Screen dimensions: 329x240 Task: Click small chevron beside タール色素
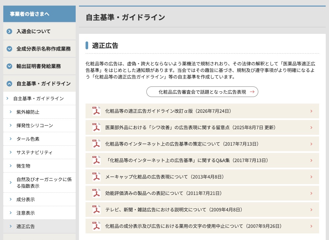coord(11,139)
